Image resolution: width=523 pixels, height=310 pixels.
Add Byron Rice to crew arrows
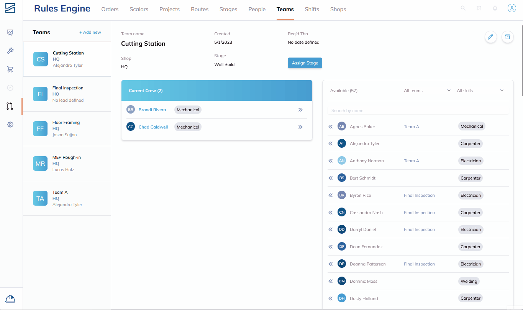click(x=331, y=195)
